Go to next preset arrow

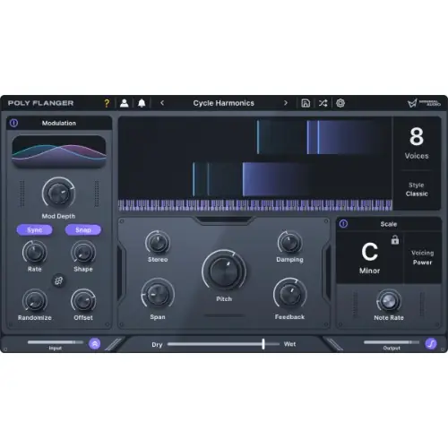pos(286,103)
